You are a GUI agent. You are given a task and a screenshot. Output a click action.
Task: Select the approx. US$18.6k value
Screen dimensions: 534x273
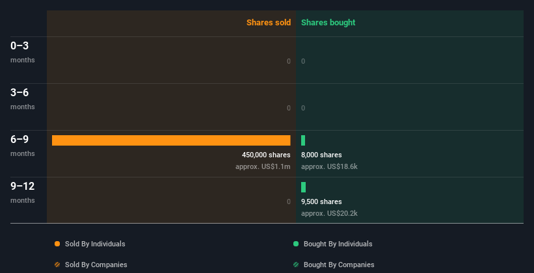[329, 167]
